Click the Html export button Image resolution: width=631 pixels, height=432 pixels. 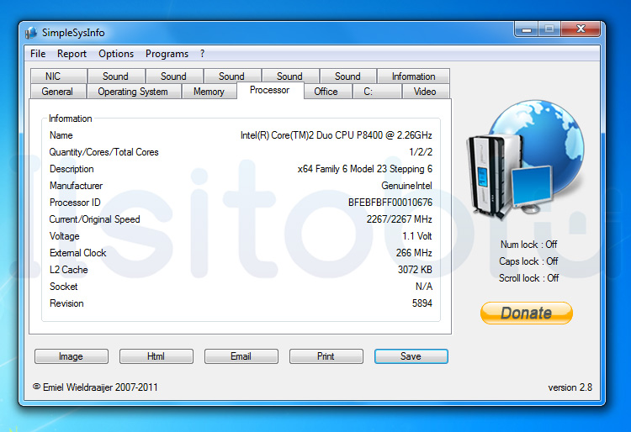tap(156, 356)
